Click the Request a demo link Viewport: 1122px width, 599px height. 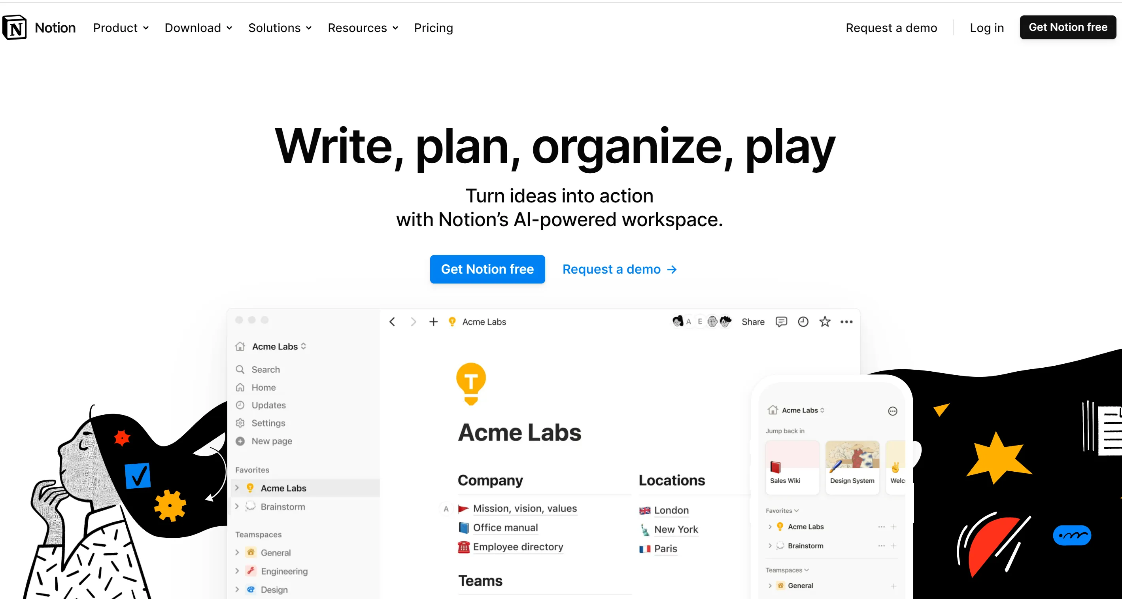click(x=619, y=269)
